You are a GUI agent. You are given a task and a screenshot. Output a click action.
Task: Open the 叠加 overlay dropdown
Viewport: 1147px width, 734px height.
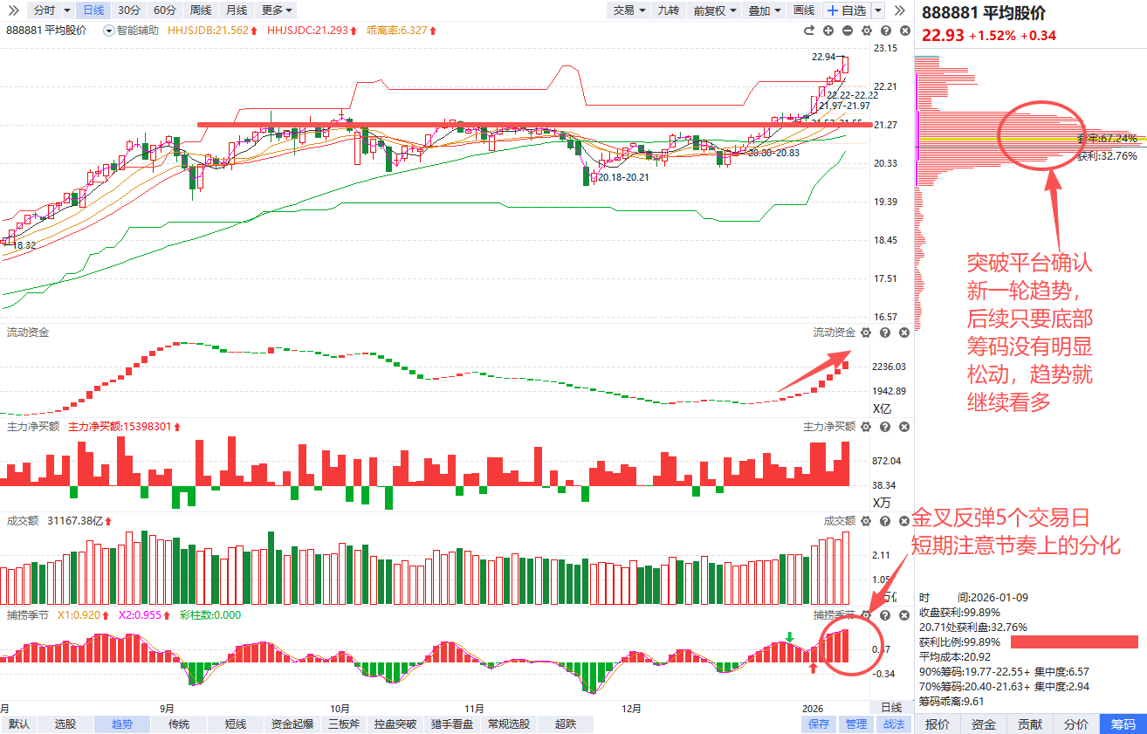tap(764, 10)
